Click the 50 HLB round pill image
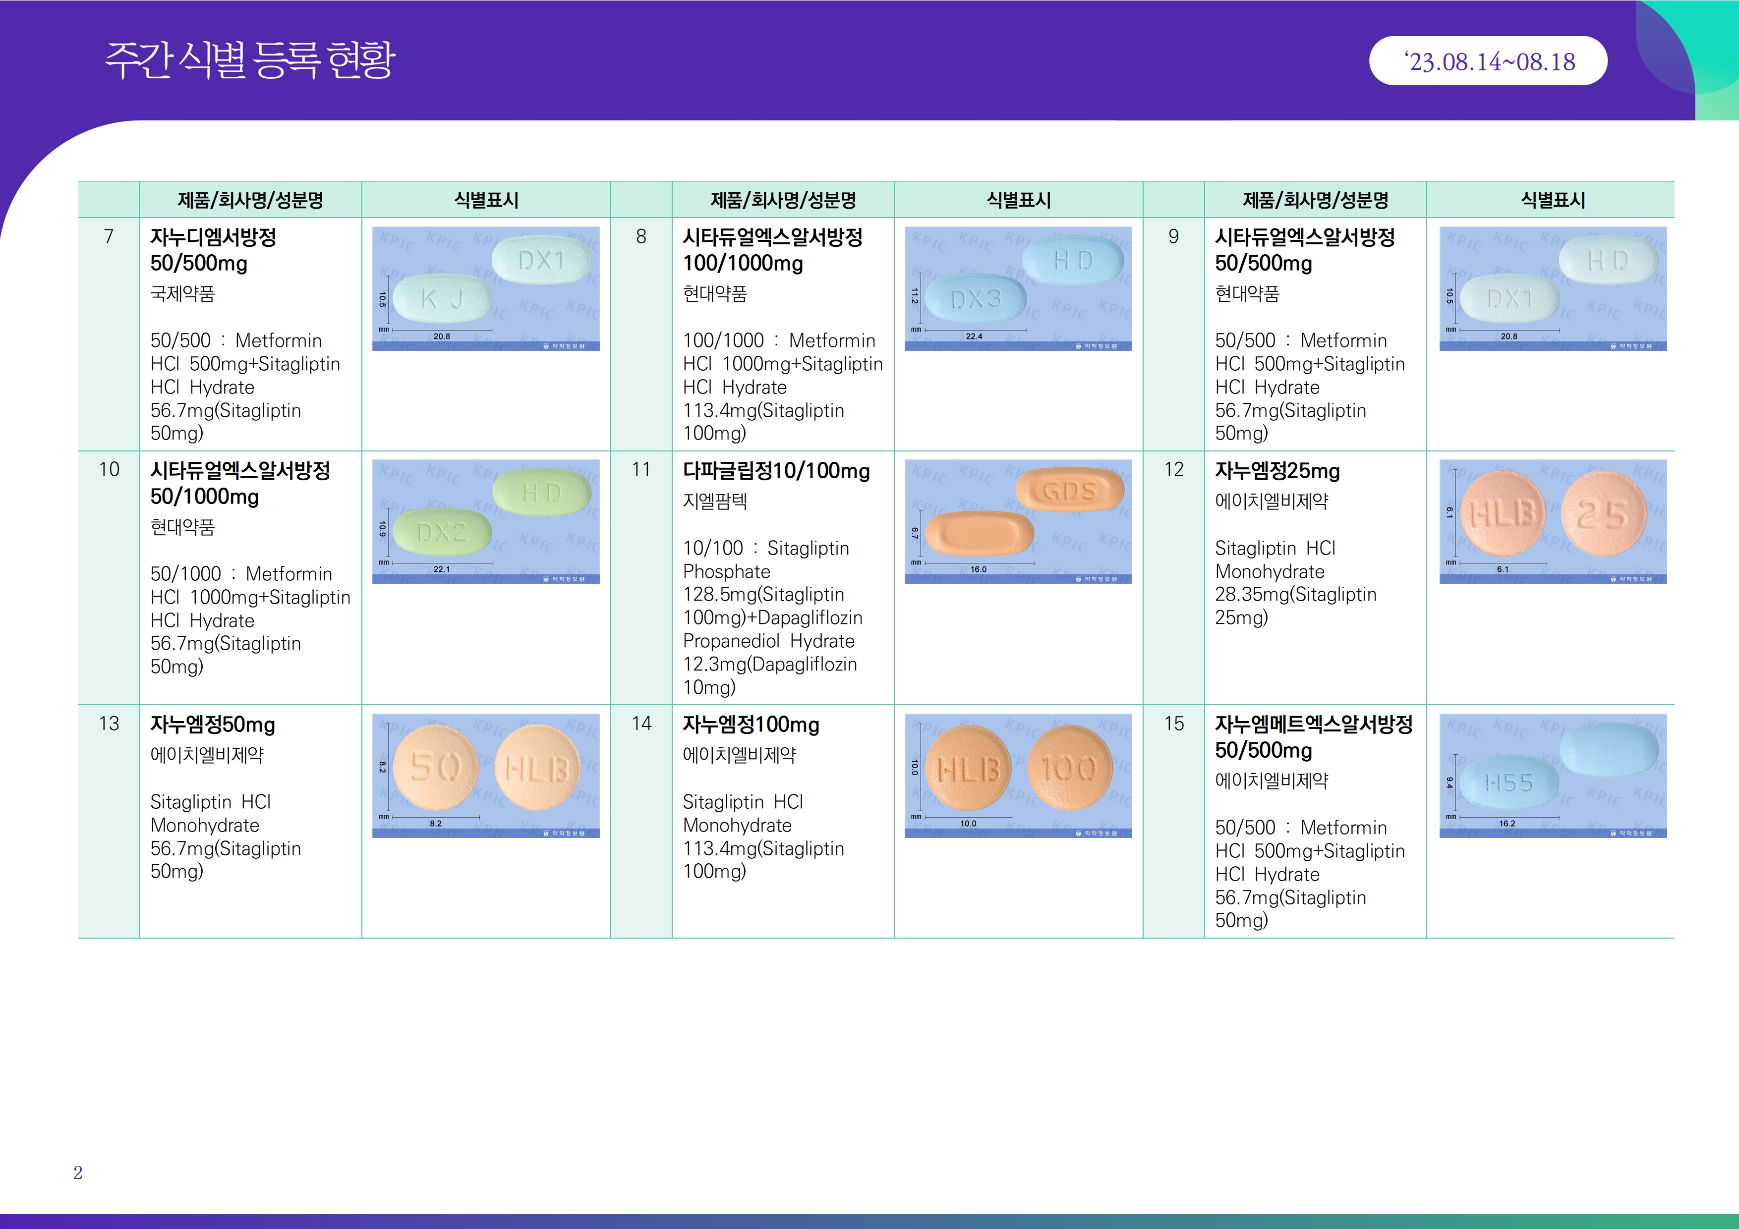This screenshot has height=1229, width=1739. coord(485,776)
